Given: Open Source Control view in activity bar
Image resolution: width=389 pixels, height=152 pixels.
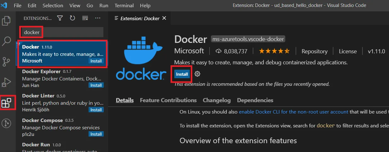Looking at the screenshot, I should (7, 61).
